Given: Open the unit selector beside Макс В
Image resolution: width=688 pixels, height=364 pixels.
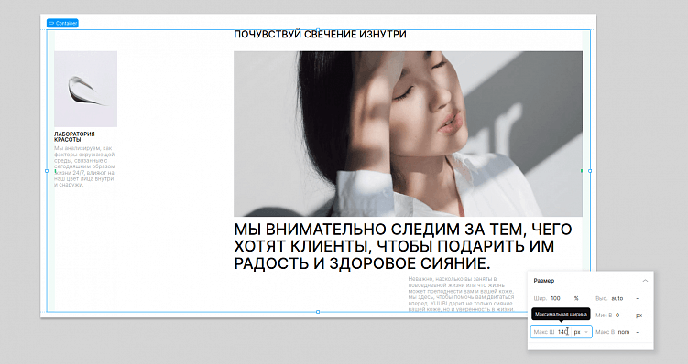Looking at the screenshot, I should coord(637,332).
